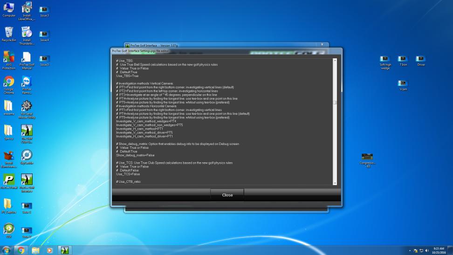Open the No Serial Mouse Utility shortcut
The image size is (453, 255).
[27, 110]
